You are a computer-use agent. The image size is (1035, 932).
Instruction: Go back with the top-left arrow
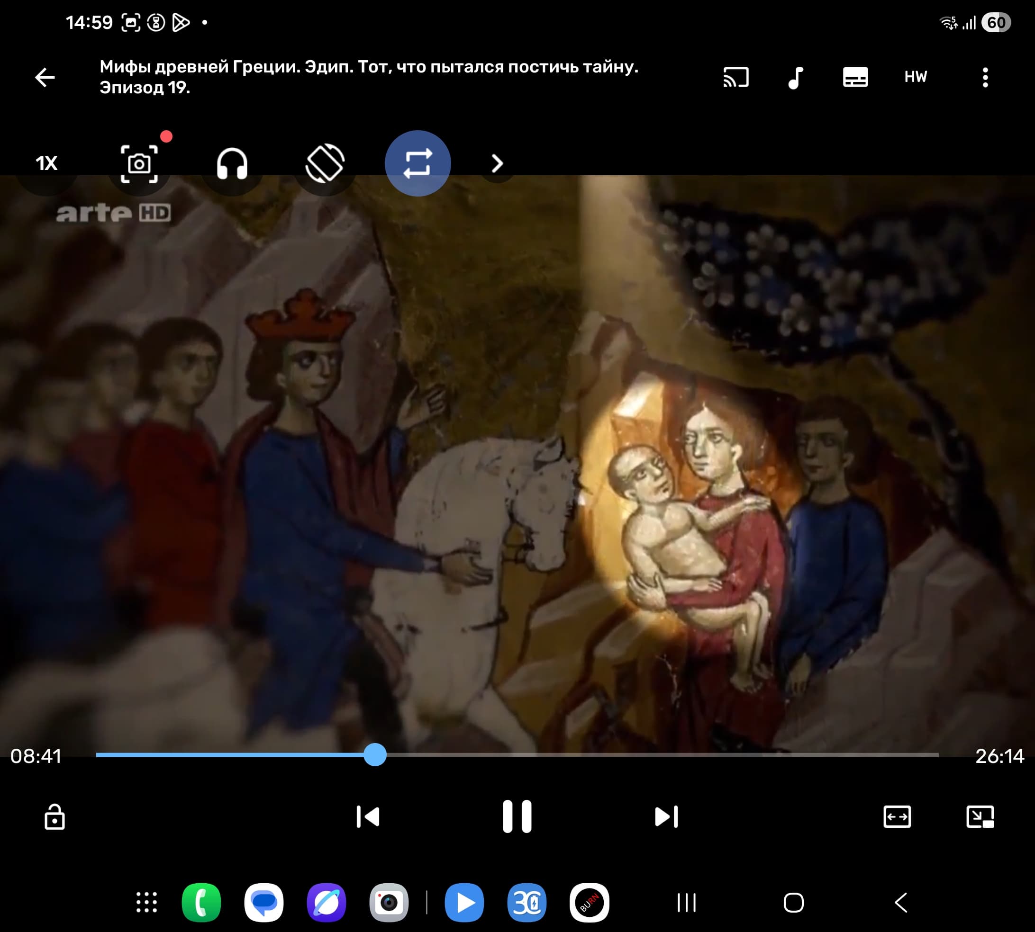45,77
